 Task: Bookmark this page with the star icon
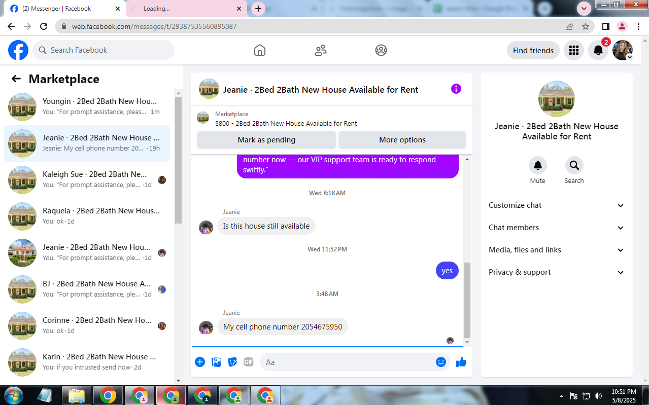pos(586,26)
